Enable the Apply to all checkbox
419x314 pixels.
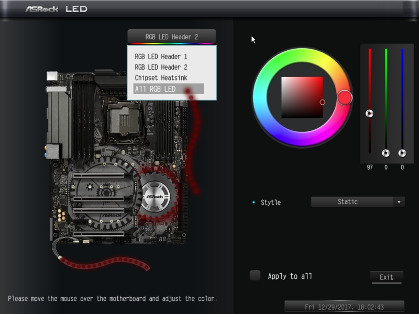[x=255, y=276]
